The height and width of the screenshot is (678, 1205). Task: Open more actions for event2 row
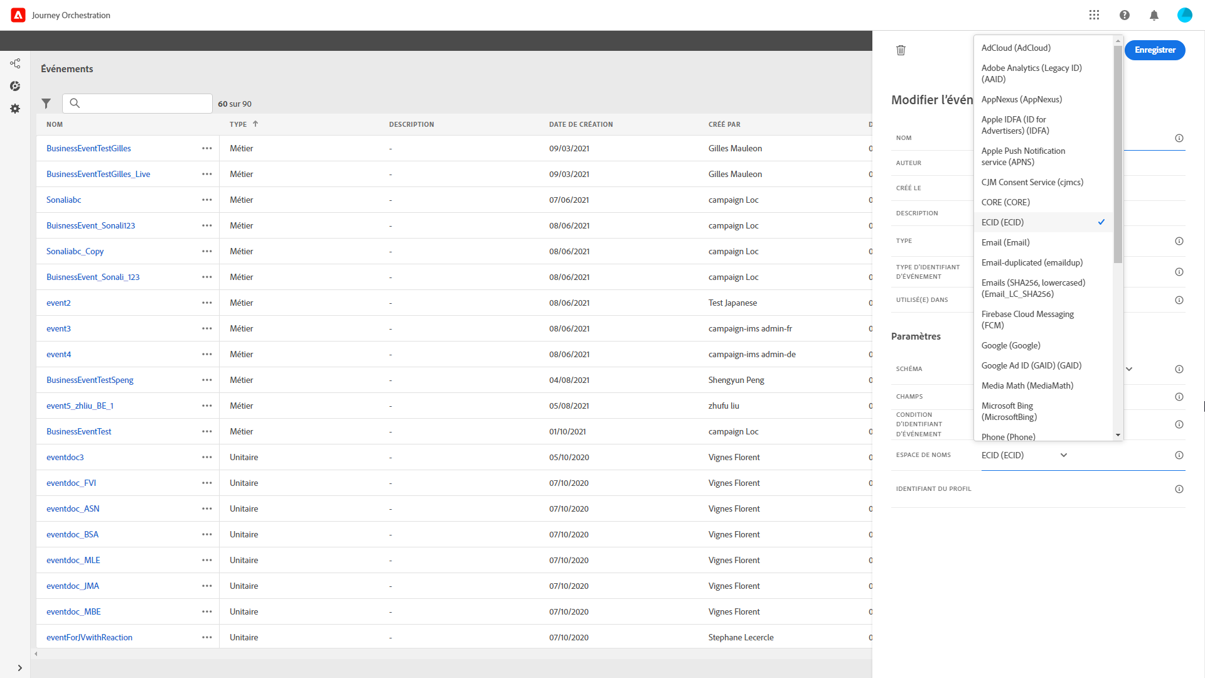(x=206, y=303)
